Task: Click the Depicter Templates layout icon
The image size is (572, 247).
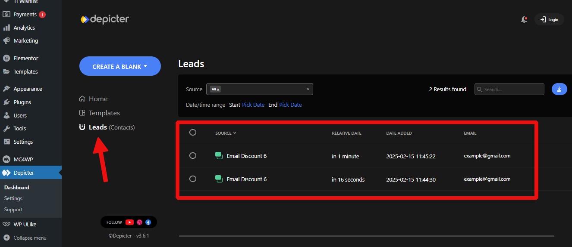Action: click(x=82, y=113)
